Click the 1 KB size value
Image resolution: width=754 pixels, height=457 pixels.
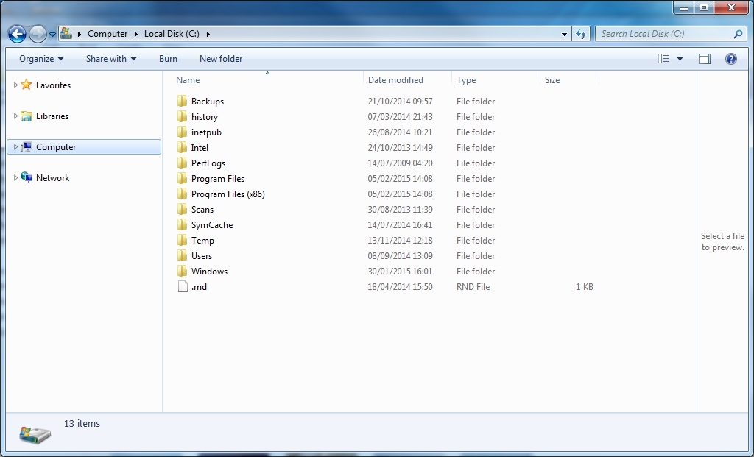pos(584,287)
